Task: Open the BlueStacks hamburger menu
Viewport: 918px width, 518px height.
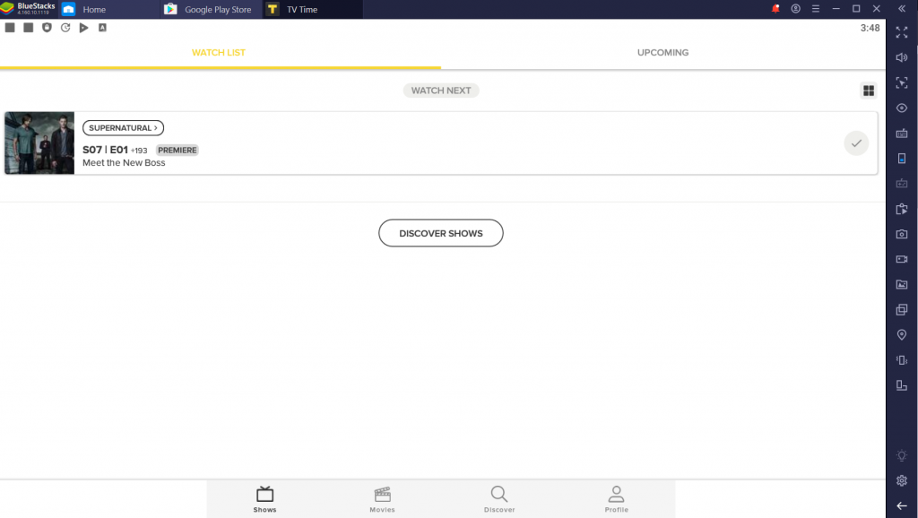Action: 816,9
